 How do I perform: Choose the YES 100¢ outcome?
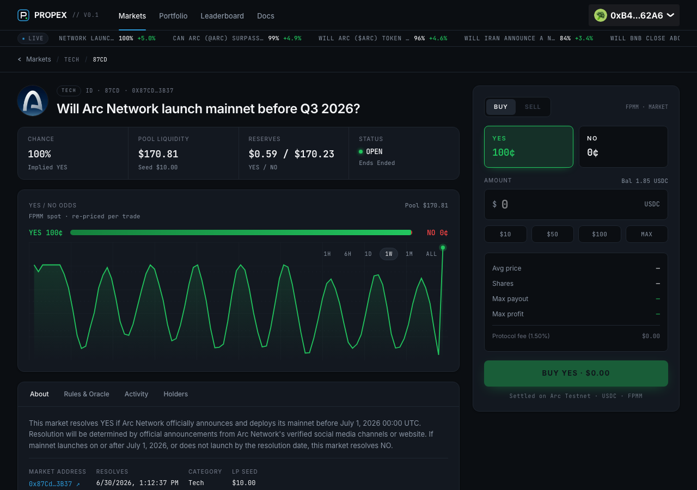pos(529,146)
